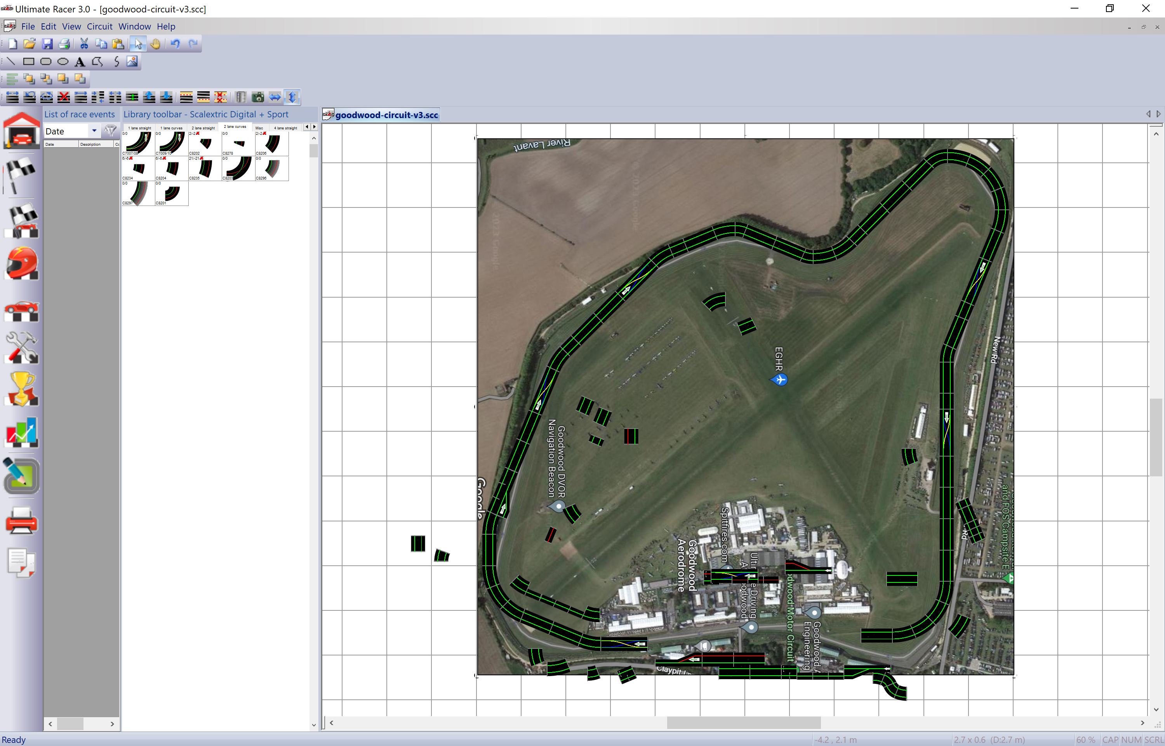The height and width of the screenshot is (746, 1165).
Task: Select the text tool with letter A
Action: coord(80,61)
